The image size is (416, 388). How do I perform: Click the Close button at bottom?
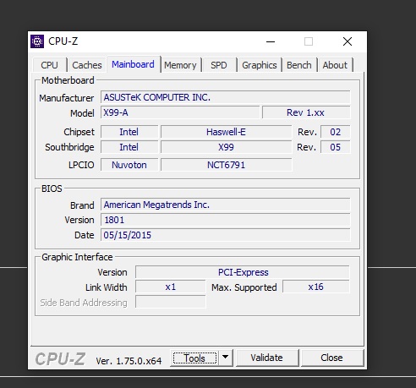point(331,358)
